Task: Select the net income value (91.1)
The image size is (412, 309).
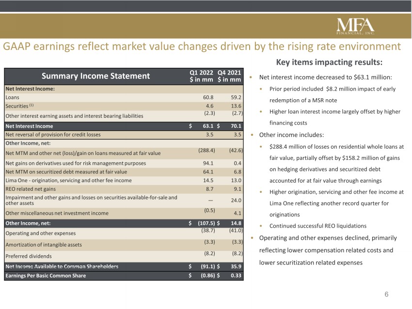Action: (208, 266)
